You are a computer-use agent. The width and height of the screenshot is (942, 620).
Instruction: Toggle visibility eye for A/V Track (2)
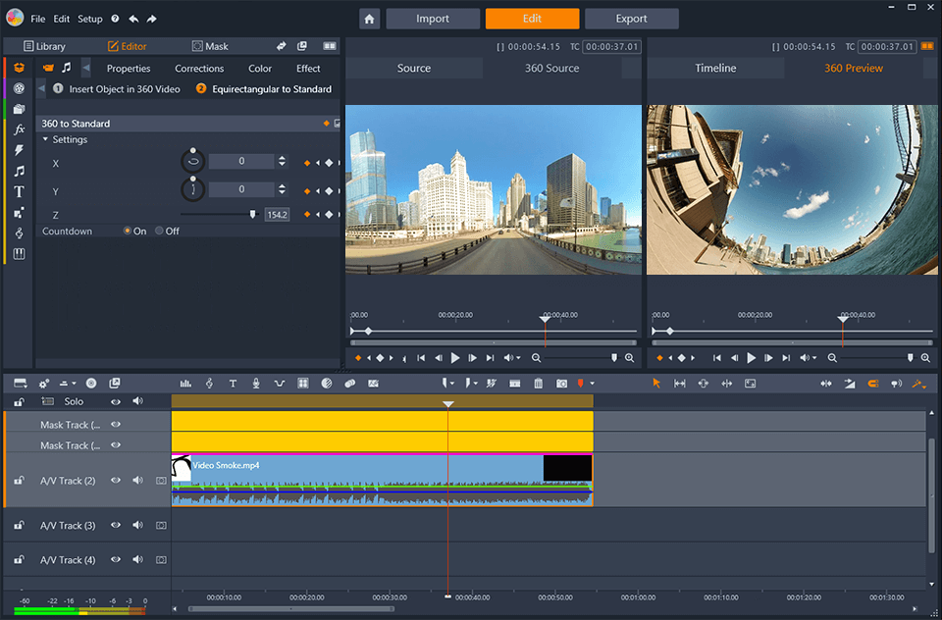click(x=116, y=481)
